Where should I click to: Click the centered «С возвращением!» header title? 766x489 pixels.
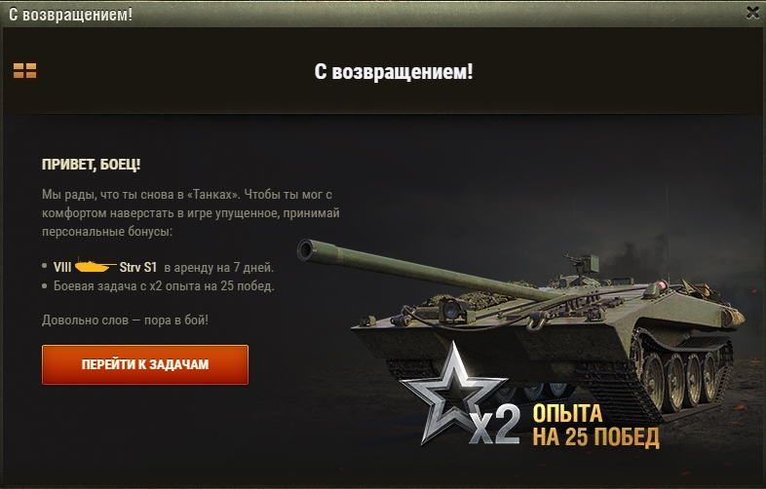394,72
